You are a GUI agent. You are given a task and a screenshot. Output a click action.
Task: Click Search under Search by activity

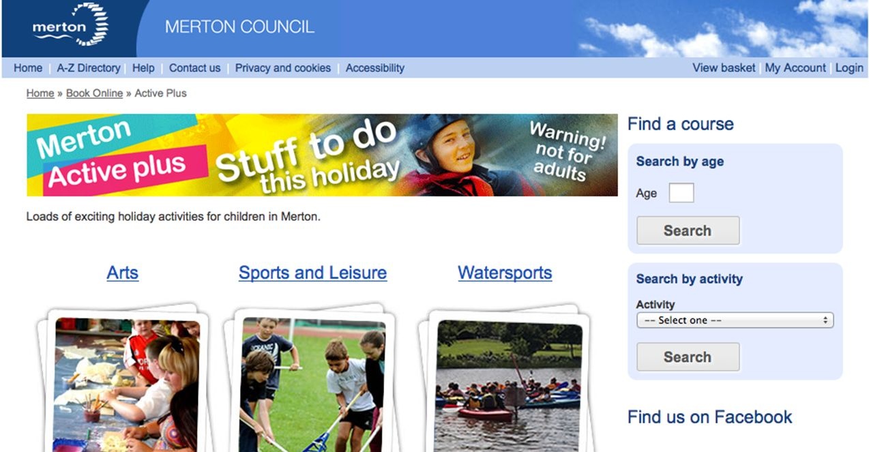[x=688, y=357]
